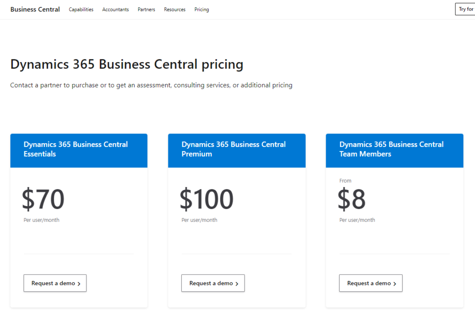The width and height of the screenshot is (475, 322).
Task: Click the $100 price on Premium card
Action: click(x=206, y=199)
